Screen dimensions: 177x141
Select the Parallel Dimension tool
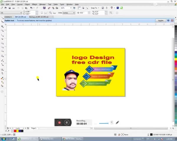point(2,61)
